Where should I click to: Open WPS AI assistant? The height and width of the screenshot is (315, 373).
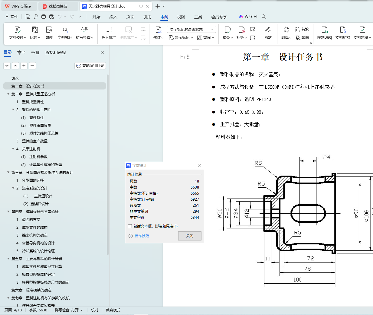coord(248,17)
